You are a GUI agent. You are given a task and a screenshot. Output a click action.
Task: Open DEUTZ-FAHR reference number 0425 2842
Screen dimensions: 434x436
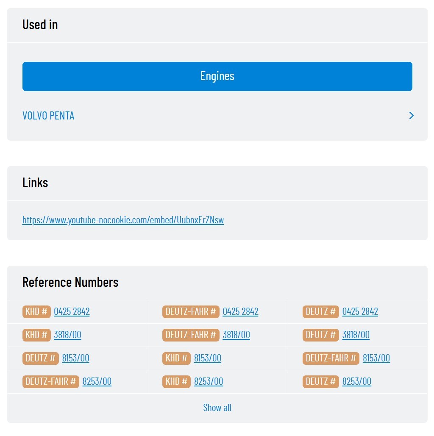(x=240, y=311)
